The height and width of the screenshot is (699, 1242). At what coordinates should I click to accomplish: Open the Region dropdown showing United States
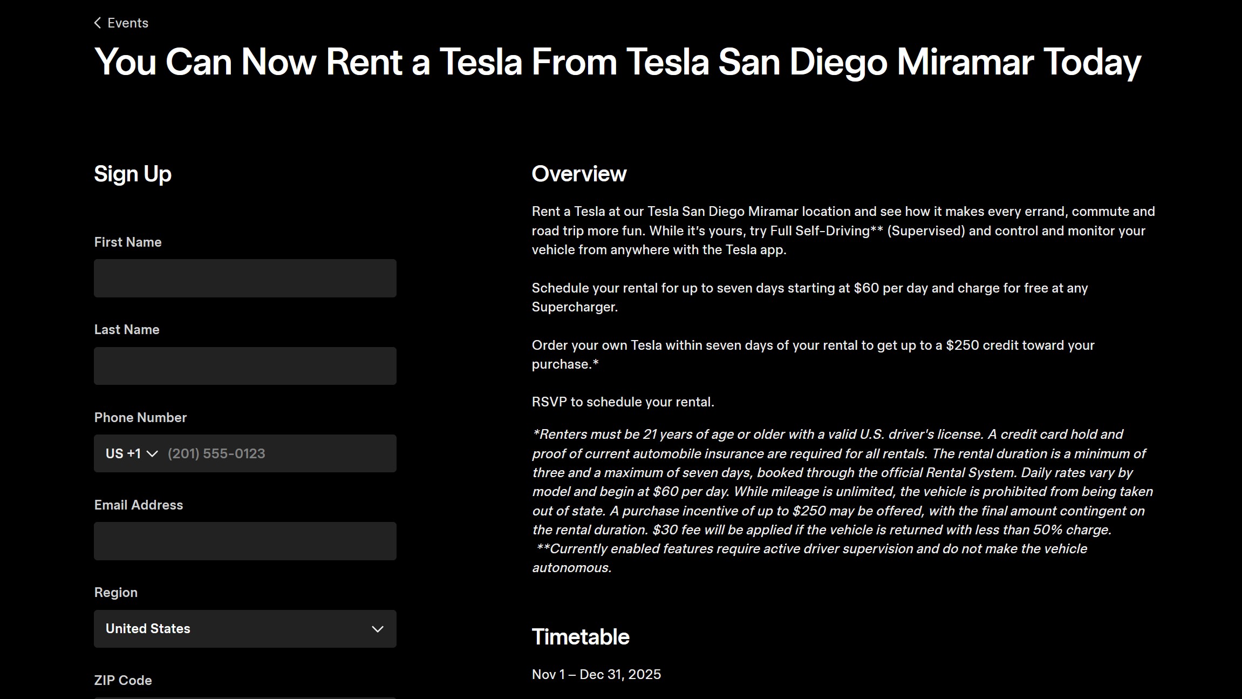pos(245,629)
